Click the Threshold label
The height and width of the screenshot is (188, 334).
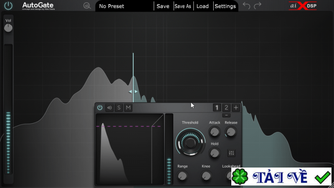pos(190,122)
